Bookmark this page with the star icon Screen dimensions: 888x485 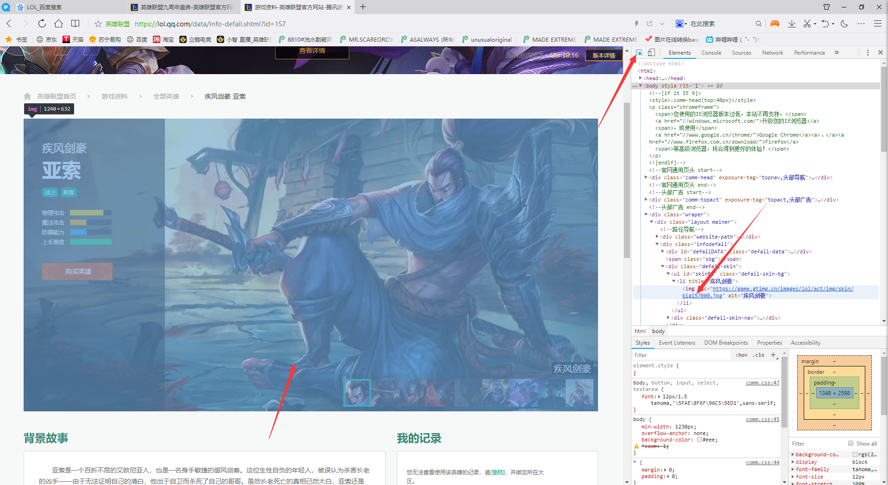pos(98,24)
